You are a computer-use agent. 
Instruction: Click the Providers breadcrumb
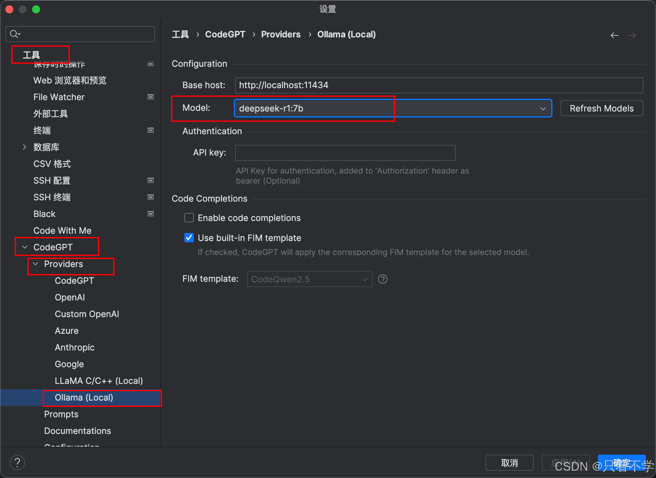point(281,34)
